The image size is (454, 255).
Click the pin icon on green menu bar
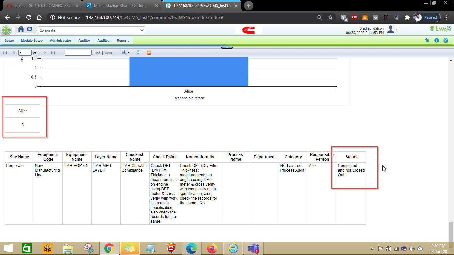(x=427, y=41)
